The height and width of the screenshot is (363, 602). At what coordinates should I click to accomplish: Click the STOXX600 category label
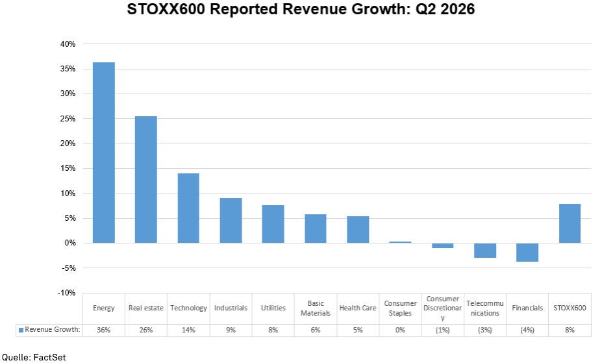click(570, 308)
